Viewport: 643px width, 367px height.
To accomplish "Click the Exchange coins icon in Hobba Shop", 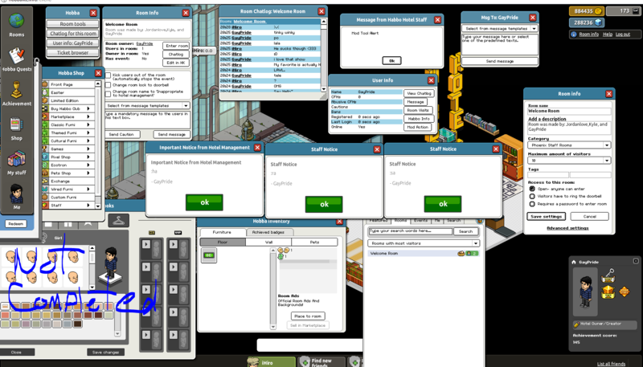I will [x=45, y=181].
